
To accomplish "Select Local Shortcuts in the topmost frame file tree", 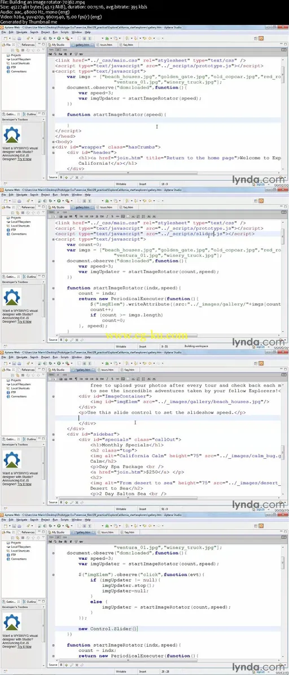I will (20, 64).
